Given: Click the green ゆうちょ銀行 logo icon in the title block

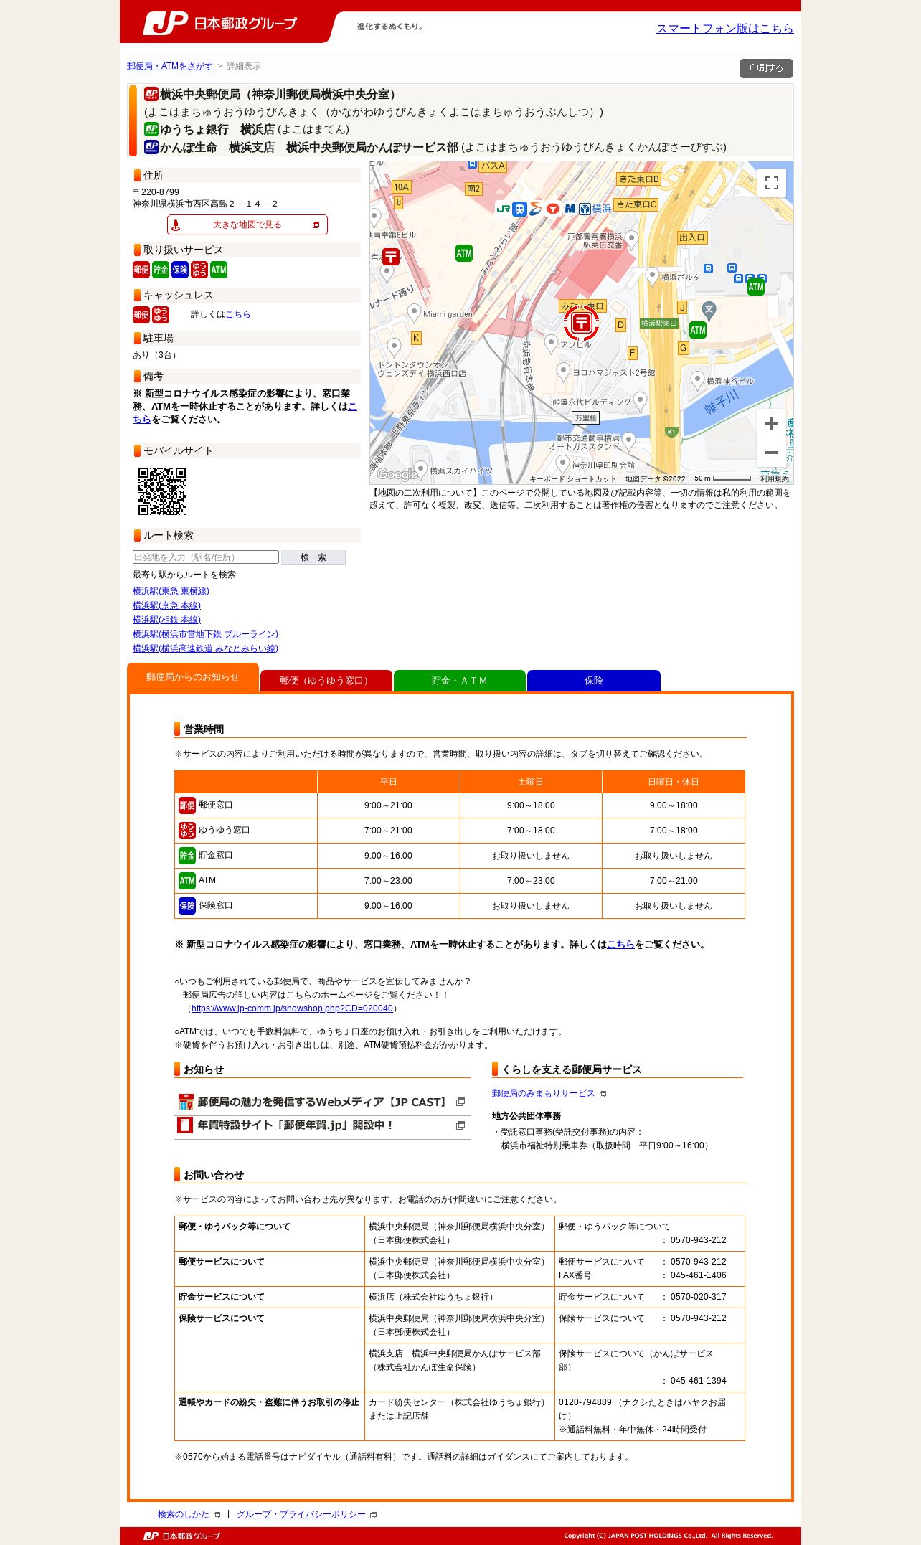Looking at the screenshot, I should 151,129.
